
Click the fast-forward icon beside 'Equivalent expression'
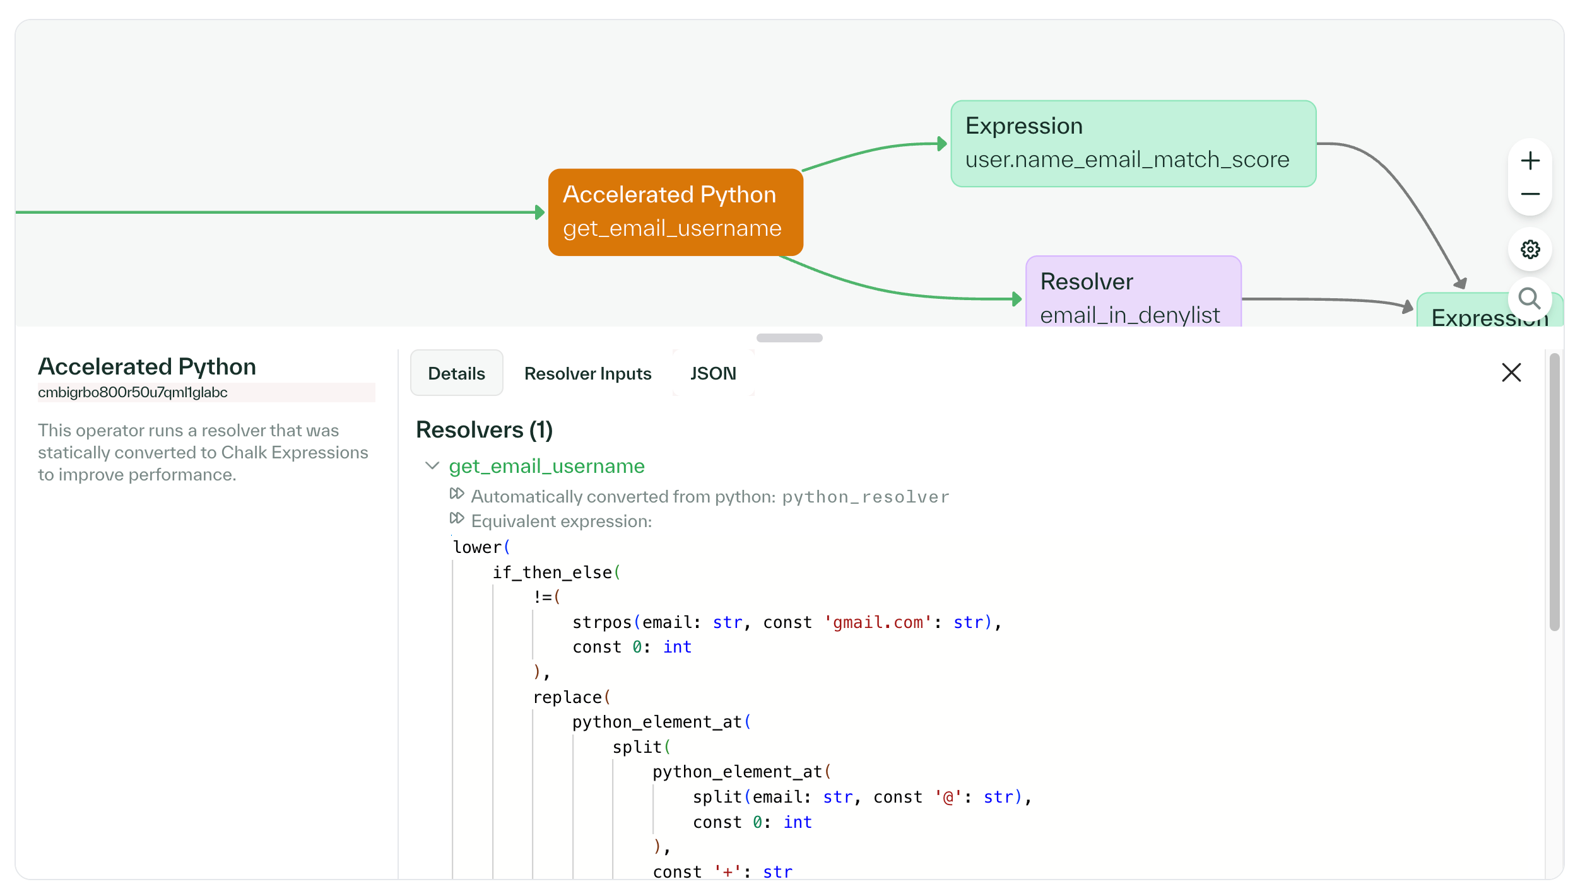point(457,518)
